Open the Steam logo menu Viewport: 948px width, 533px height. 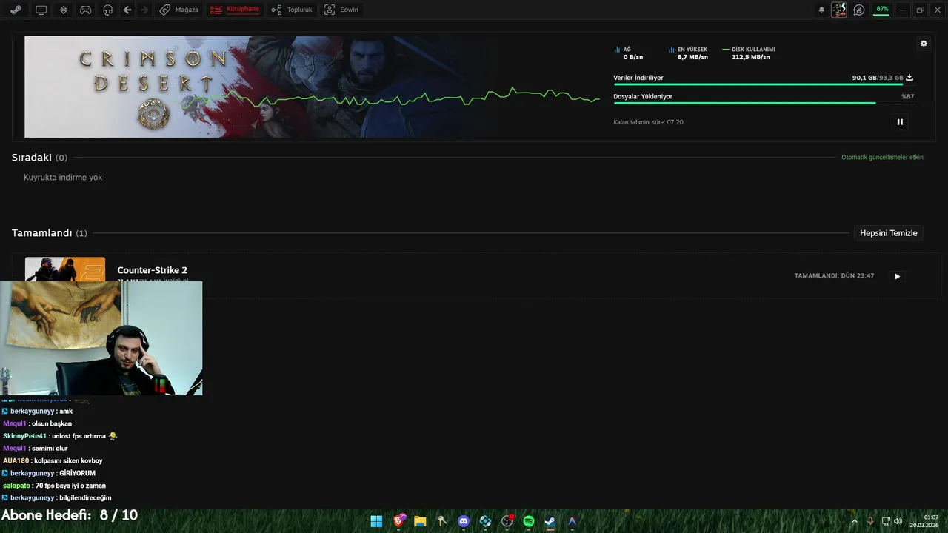point(16,10)
